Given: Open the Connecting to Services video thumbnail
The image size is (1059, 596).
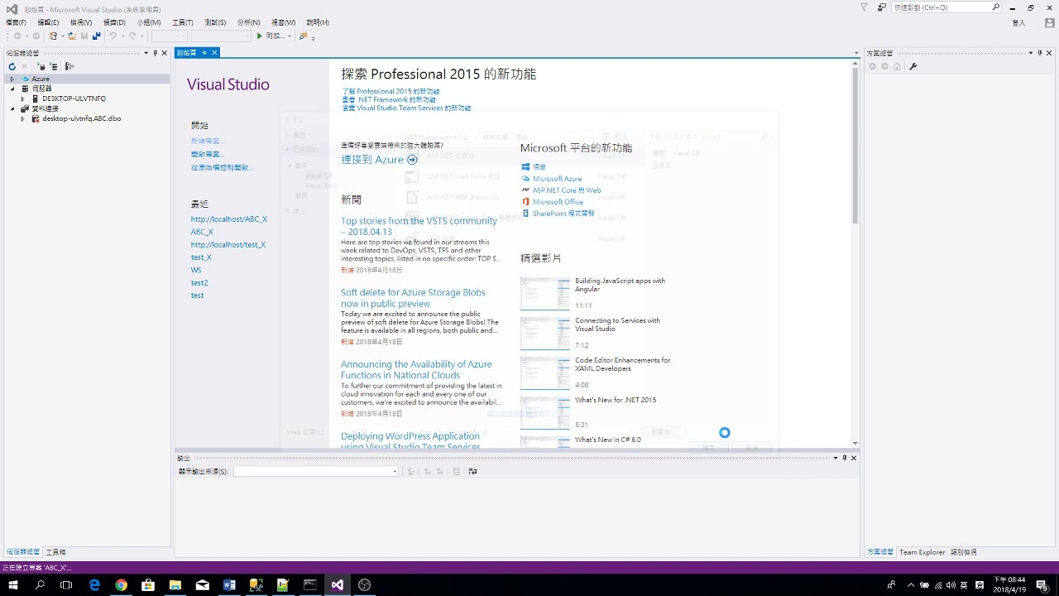Looking at the screenshot, I should pyautogui.click(x=544, y=334).
